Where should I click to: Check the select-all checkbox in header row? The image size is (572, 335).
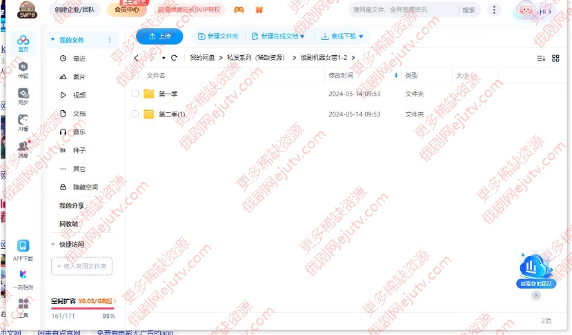(x=135, y=75)
